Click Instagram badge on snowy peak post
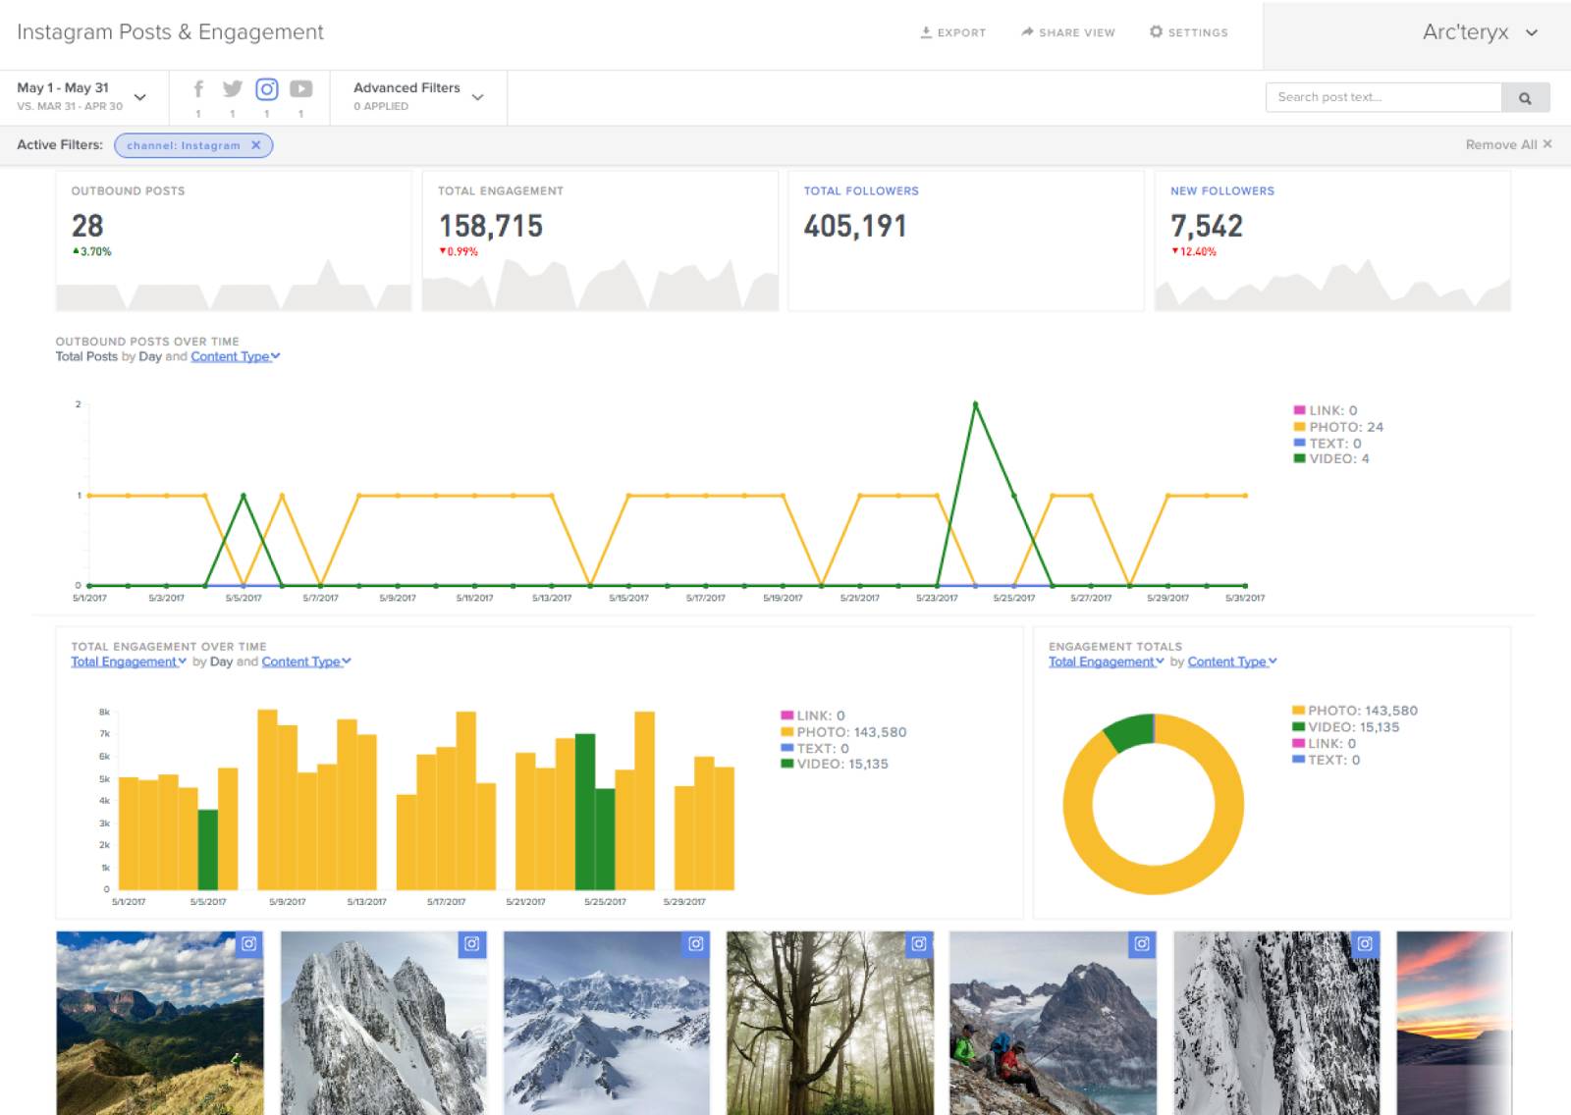1571x1115 pixels. (472, 944)
